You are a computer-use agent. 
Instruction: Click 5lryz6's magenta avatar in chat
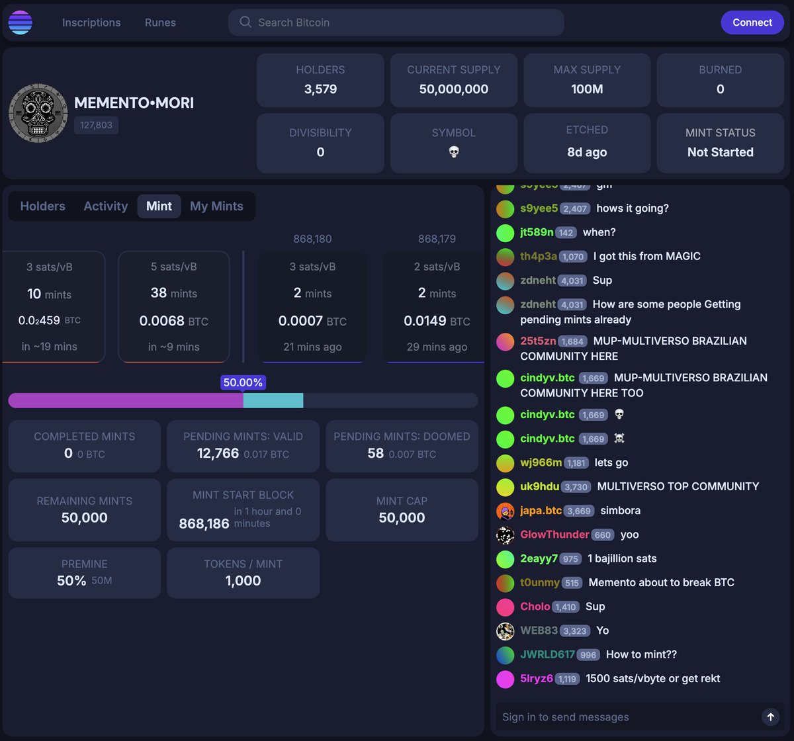pos(505,678)
